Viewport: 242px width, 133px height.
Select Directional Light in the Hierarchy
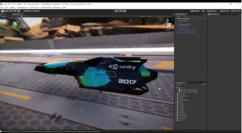click(x=184, y=25)
